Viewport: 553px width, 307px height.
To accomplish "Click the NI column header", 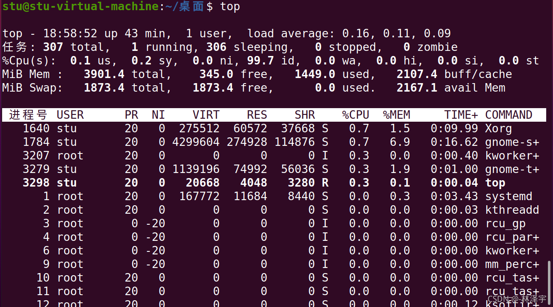I will point(159,115).
